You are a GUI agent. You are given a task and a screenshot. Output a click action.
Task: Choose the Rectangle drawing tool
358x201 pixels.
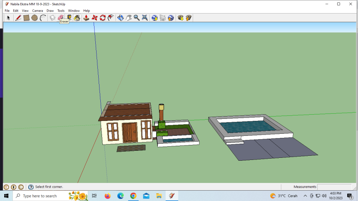click(26, 18)
